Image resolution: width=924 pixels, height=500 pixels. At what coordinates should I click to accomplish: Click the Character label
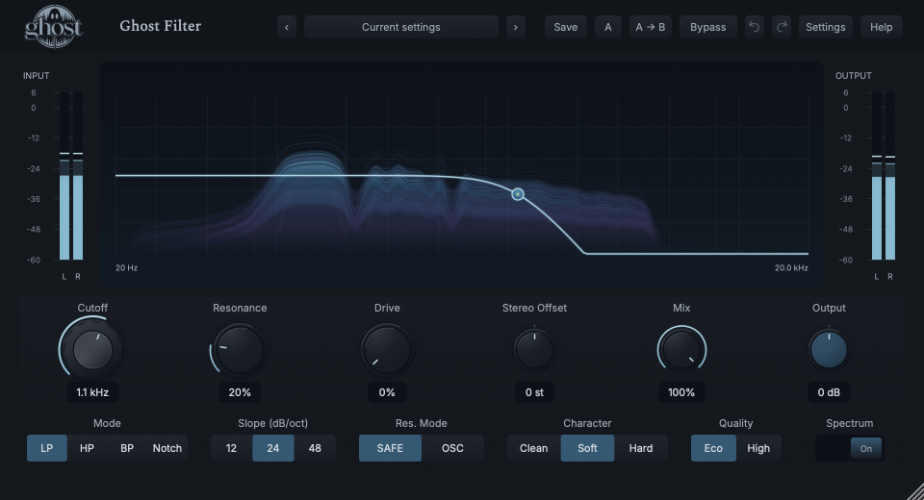(587, 423)
